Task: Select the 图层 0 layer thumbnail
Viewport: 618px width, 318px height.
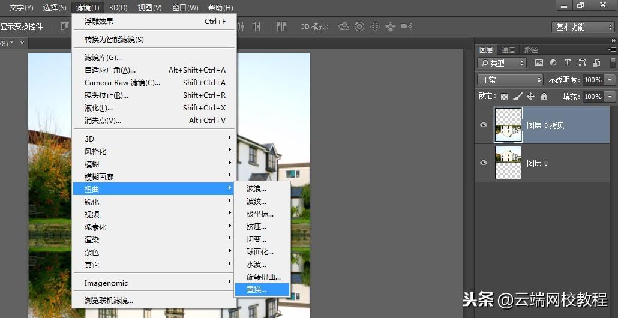Action: pyautogui.click(x=508, y=163)
